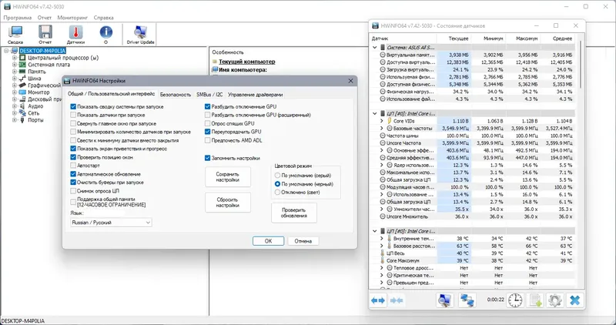Open the Мониторинг menu
This screenshot has width=616, height=325.
[x=72, y=18]
